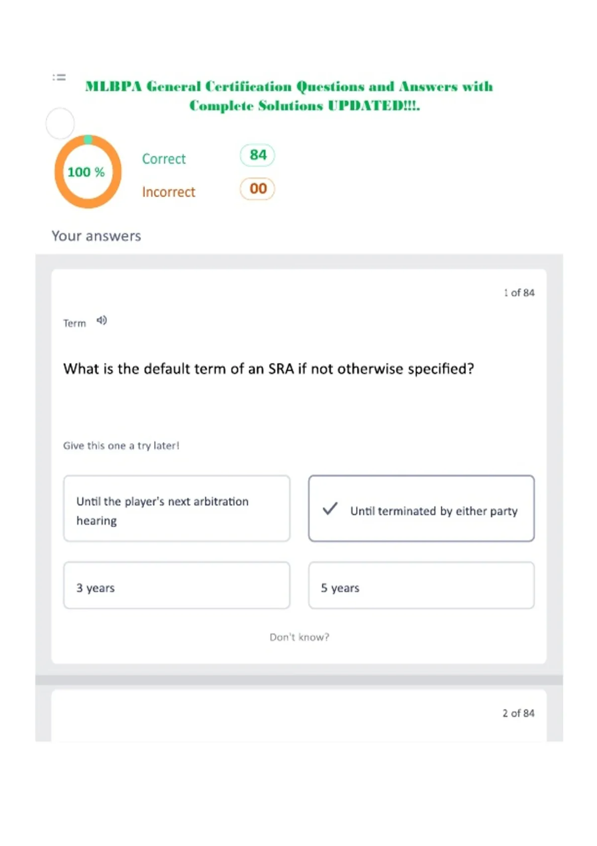Click the "1 of 84" question counter
The width and height of the screenshot is (597, 846).
pyautogui.click(x=519, y=293)
